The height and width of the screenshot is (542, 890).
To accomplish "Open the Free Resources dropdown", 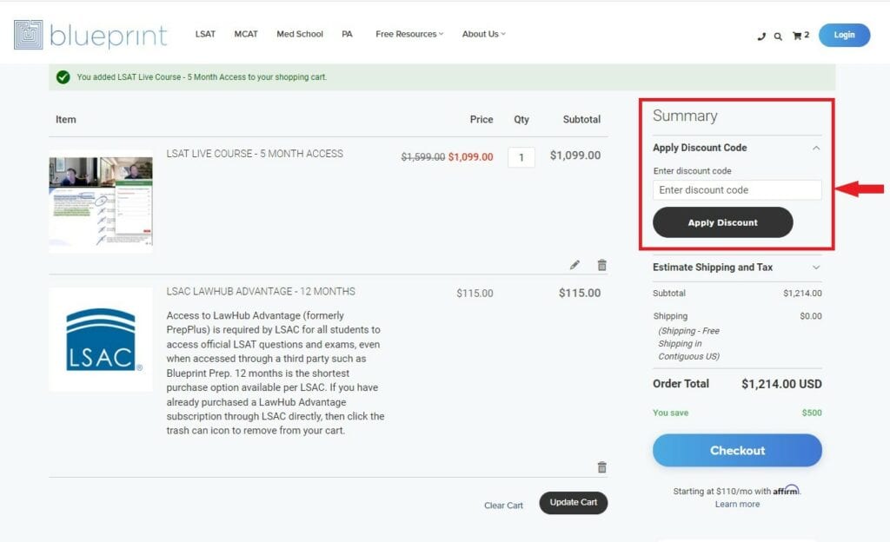I will (x=408, y=34).
